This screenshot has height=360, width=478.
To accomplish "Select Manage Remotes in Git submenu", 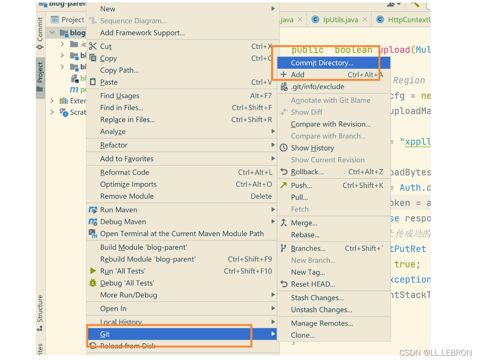I will tap(322, 323).
